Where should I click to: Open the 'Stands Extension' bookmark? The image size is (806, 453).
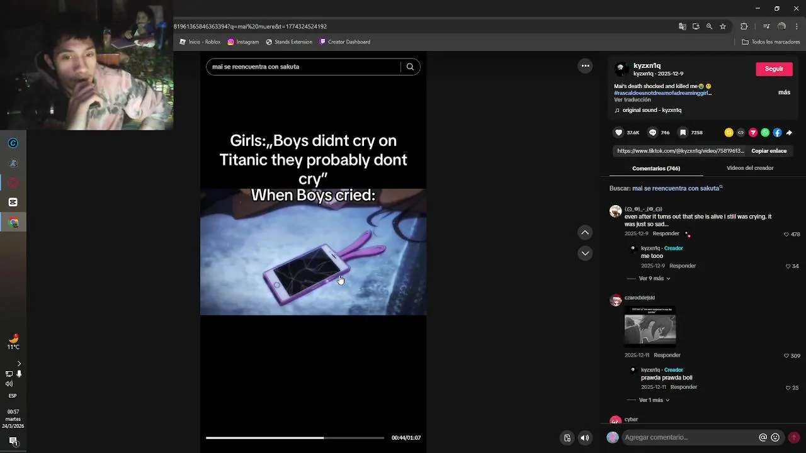pyautogui.click(x=289, y=42)
